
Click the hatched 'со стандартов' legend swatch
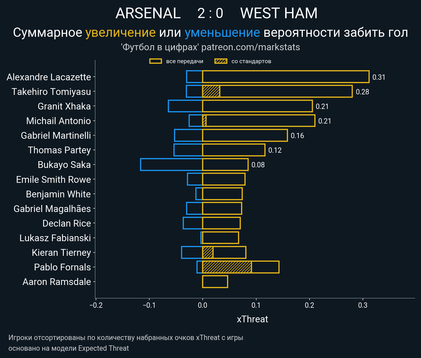(221, 61)
